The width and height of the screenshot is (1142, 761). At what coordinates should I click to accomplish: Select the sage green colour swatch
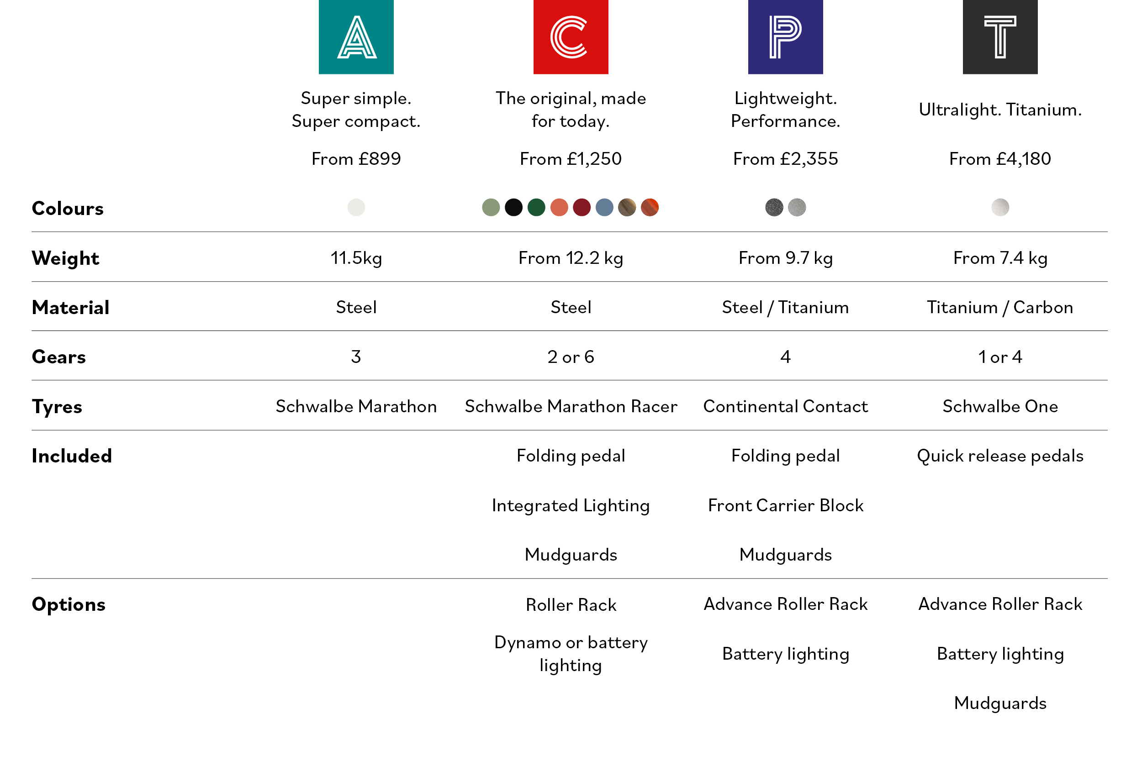pyautogui.click(x=491, y=207)
